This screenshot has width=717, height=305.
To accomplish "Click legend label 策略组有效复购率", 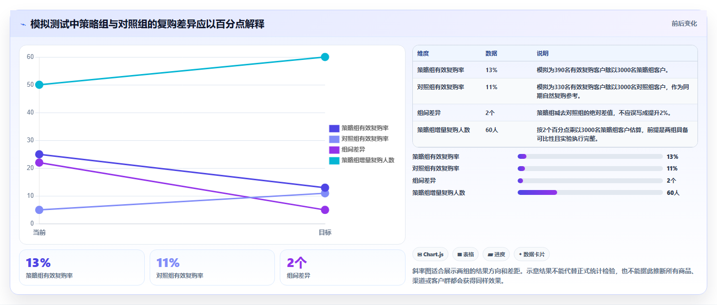I will click(365, 128).
